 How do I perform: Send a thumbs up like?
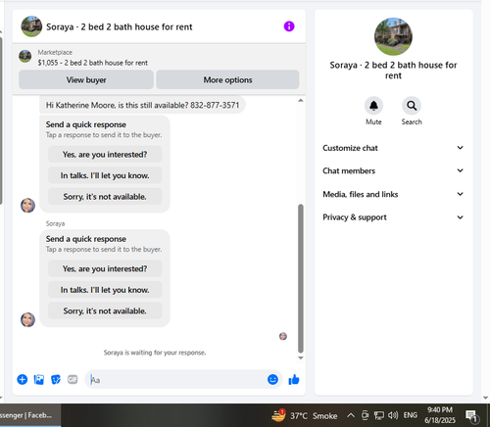click(294, 379)
